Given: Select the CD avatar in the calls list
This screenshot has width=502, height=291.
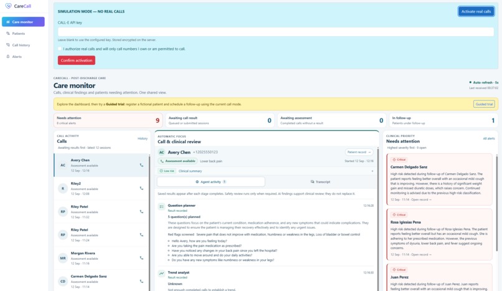Looking at the screenshot, I should click(63, 282).
